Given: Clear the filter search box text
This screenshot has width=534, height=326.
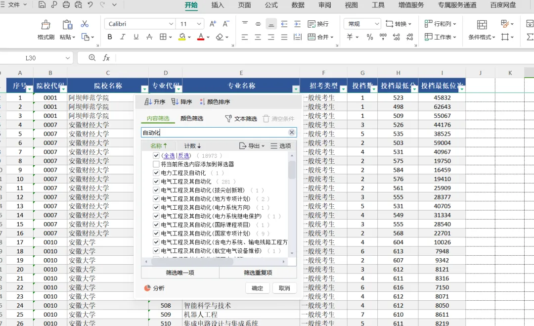Looking at the screenshot, I should [x=292, y=132].
